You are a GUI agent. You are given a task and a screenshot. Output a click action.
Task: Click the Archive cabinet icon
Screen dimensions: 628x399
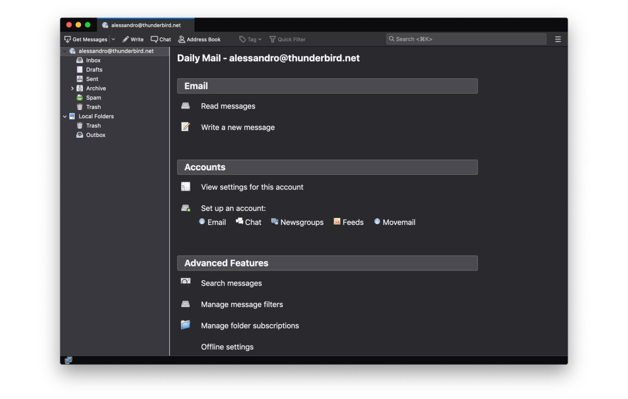click(x=80, y=88)
